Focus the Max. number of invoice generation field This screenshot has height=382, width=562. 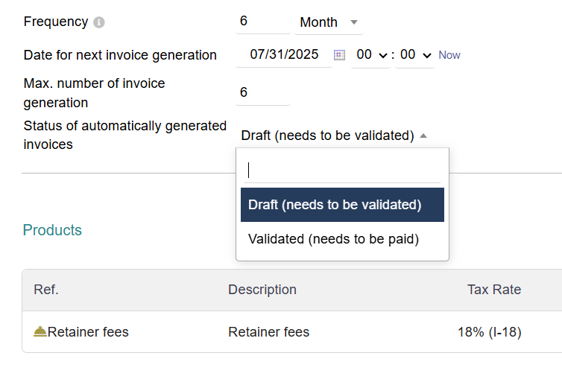pos(262,92)
